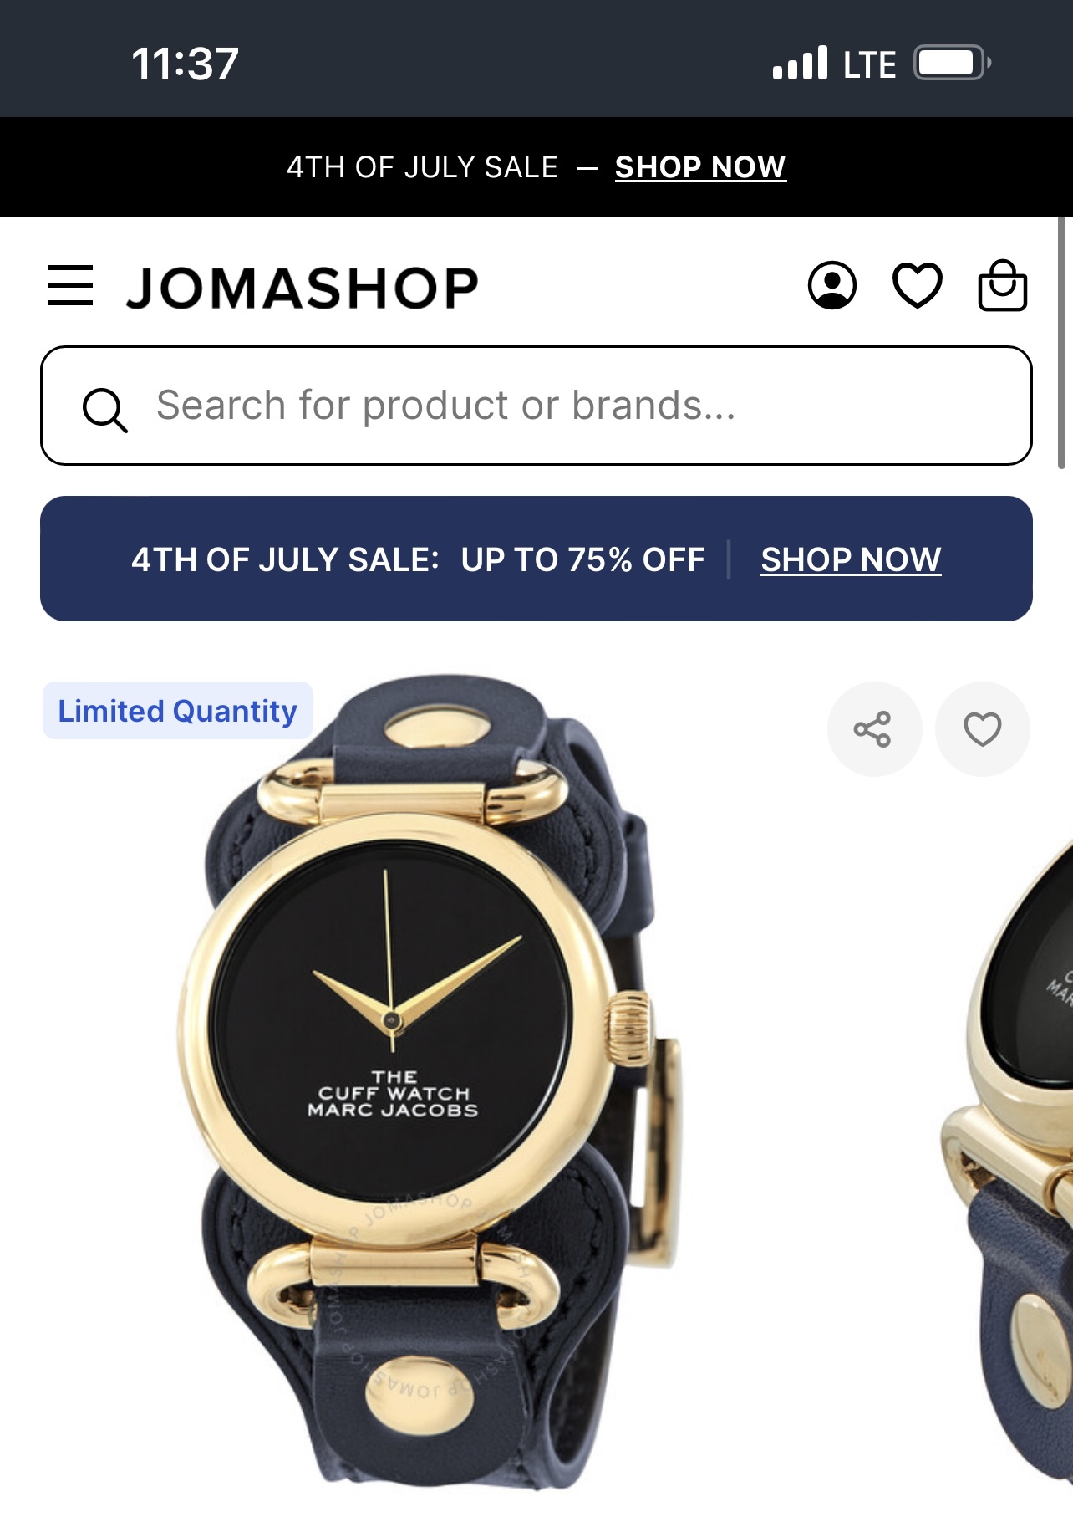Focus the product search field
The width and height of the screenshot is (1073, 1522).
(536, 406)
